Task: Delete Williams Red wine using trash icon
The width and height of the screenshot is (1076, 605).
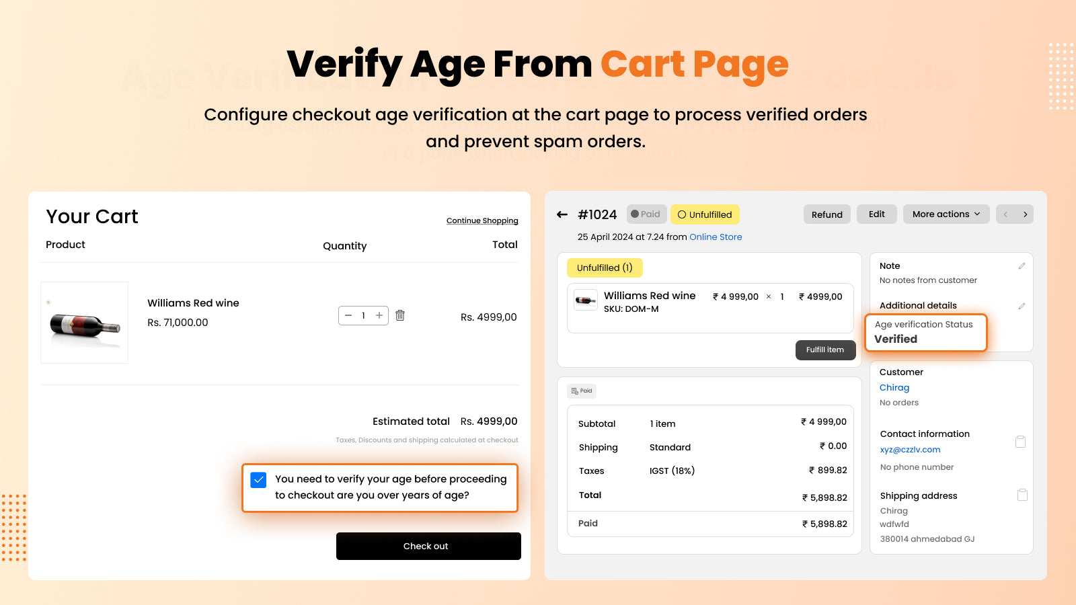Action: pyautogui.click(x=400, y=315)
